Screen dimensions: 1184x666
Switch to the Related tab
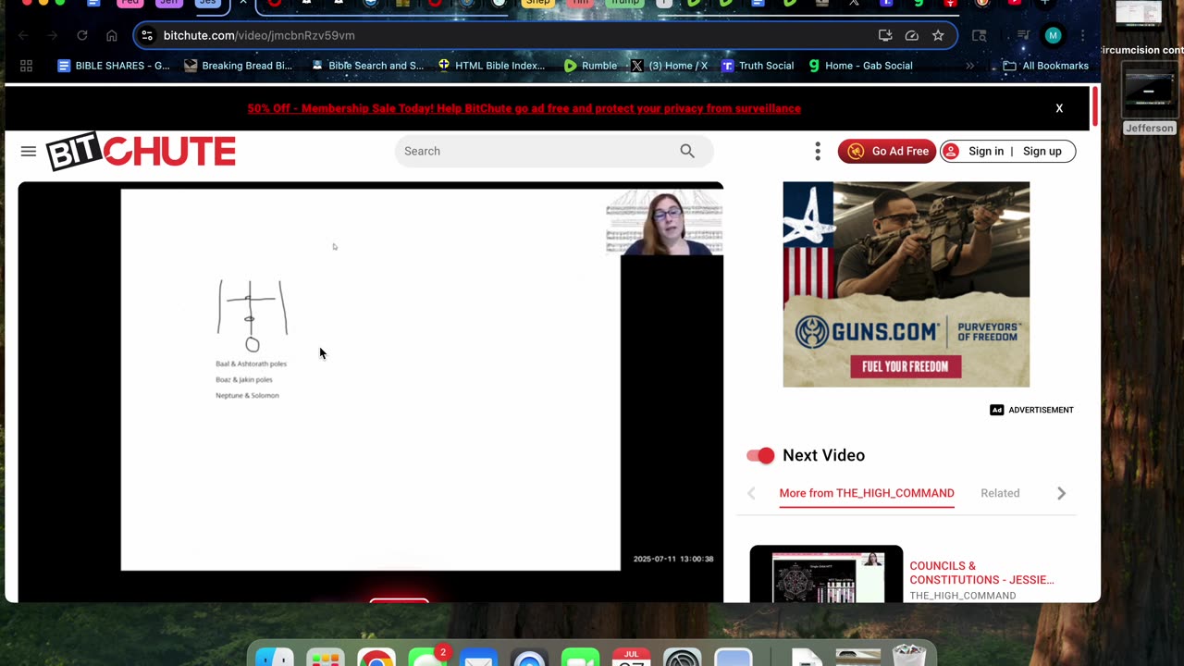[1000, 493]
